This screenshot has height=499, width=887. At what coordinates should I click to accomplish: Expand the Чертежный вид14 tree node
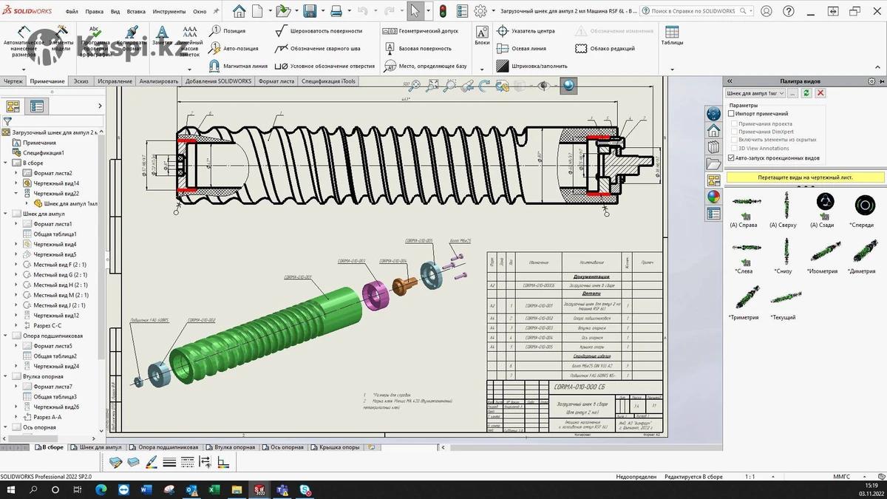coord(16,183)
